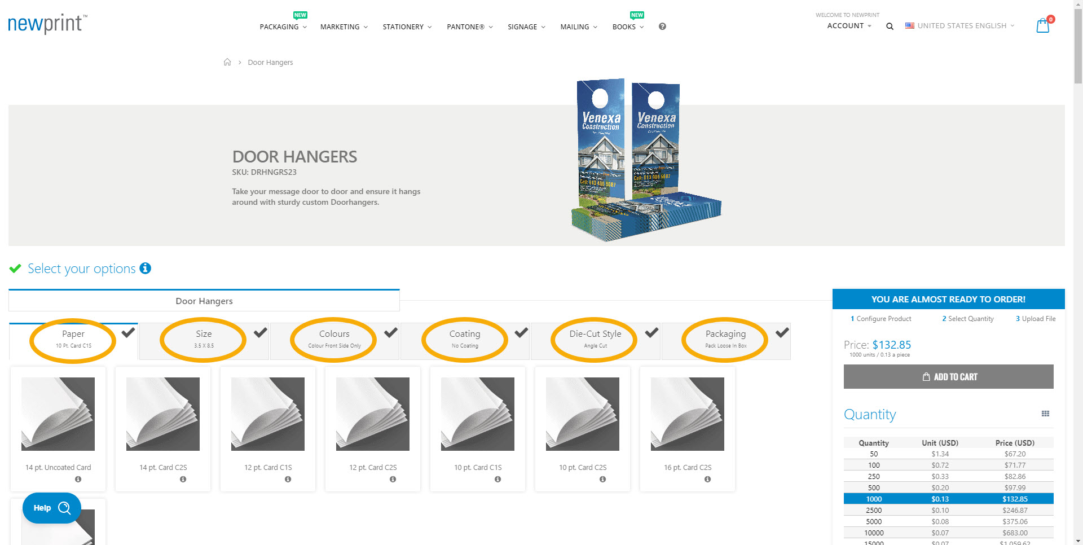The height and width of the screenshot is (545, 1083).
Task: Choose 10 pt. Card C2S paper thumbnail
Action: tap(583, 414)
